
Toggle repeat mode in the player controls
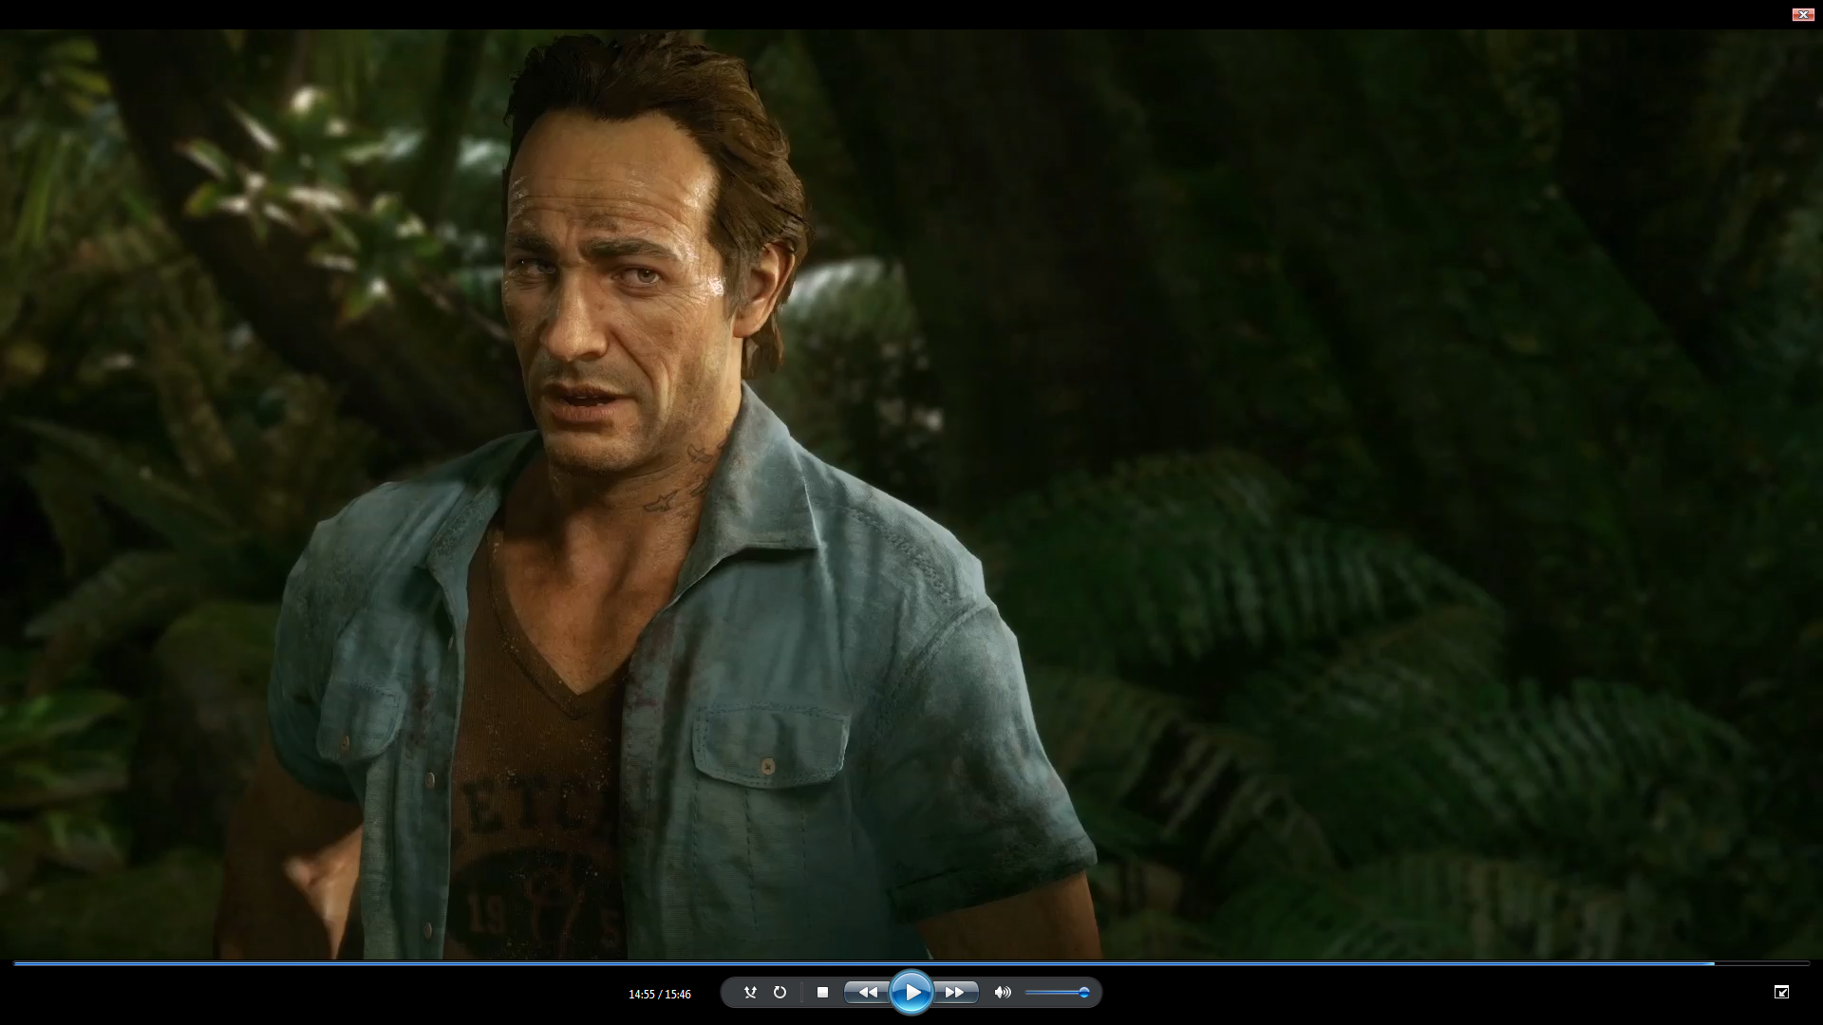780,993
